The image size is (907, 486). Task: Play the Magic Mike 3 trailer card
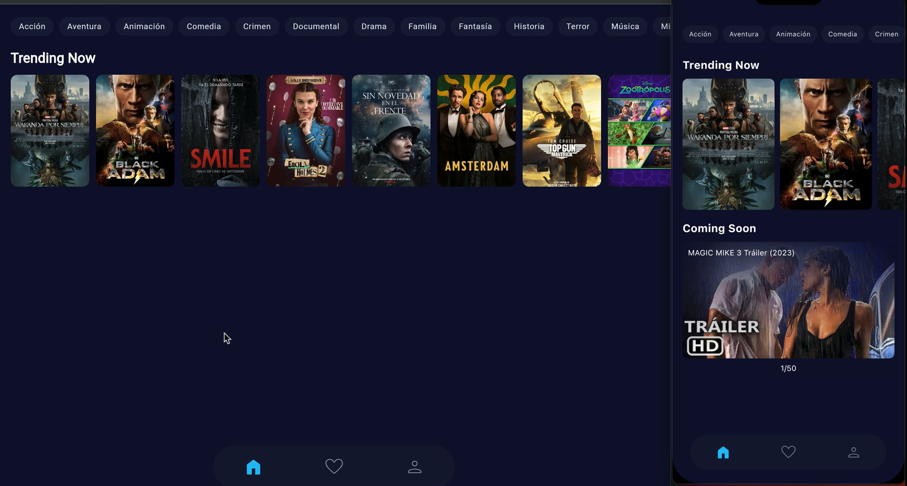pyautogui.click(x=788, y=300)
